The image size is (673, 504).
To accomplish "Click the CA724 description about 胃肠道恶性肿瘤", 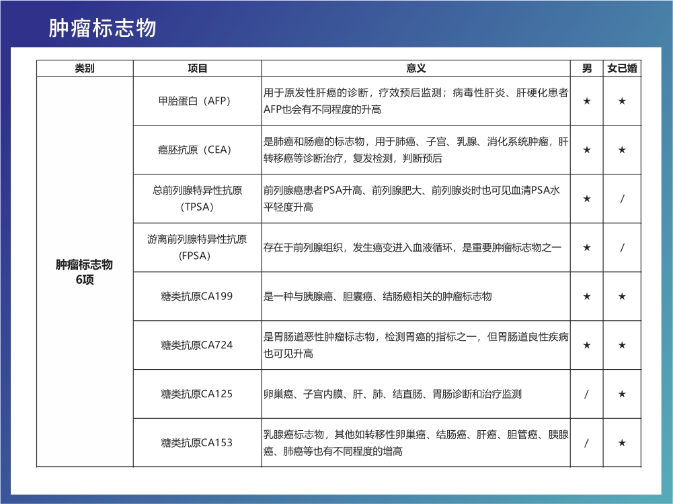I will pos(415,345).
